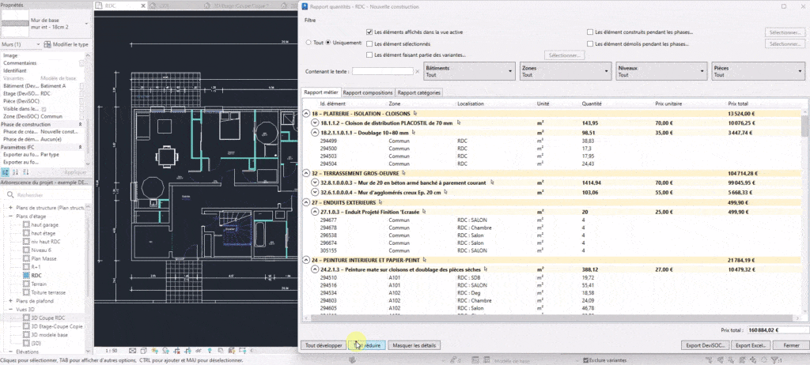
Task: Click the Tout développer button
Action: click(x=324, y=345)
